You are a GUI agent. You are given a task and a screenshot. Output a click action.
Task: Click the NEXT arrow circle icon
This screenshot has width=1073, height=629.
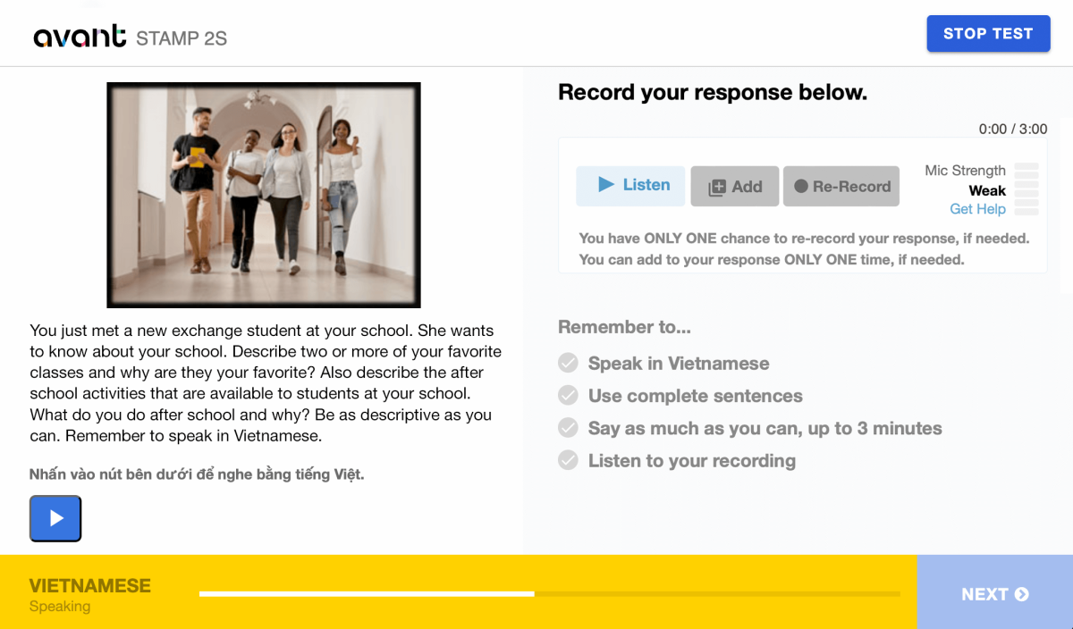point(1022,594)
